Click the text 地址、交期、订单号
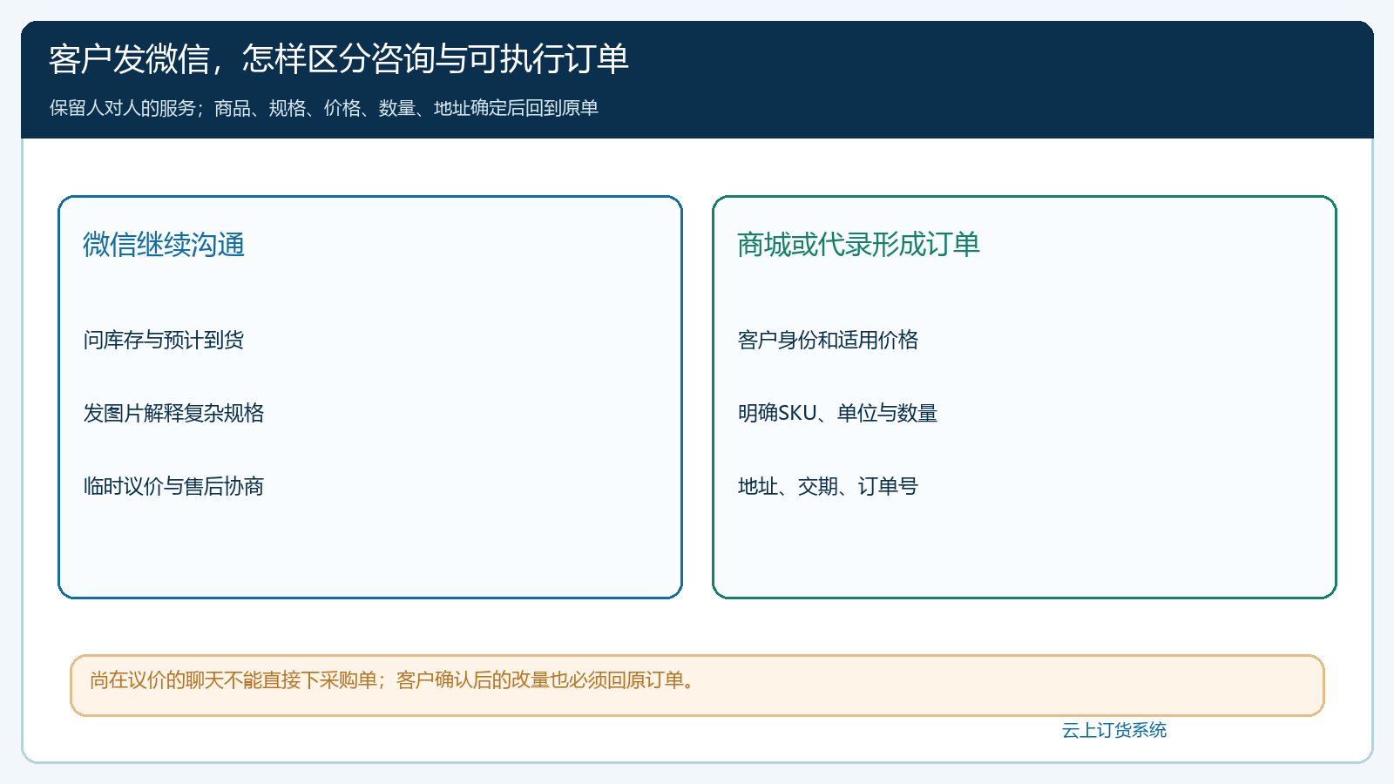This screenshot has height=784, width=1394. (828, 486)
